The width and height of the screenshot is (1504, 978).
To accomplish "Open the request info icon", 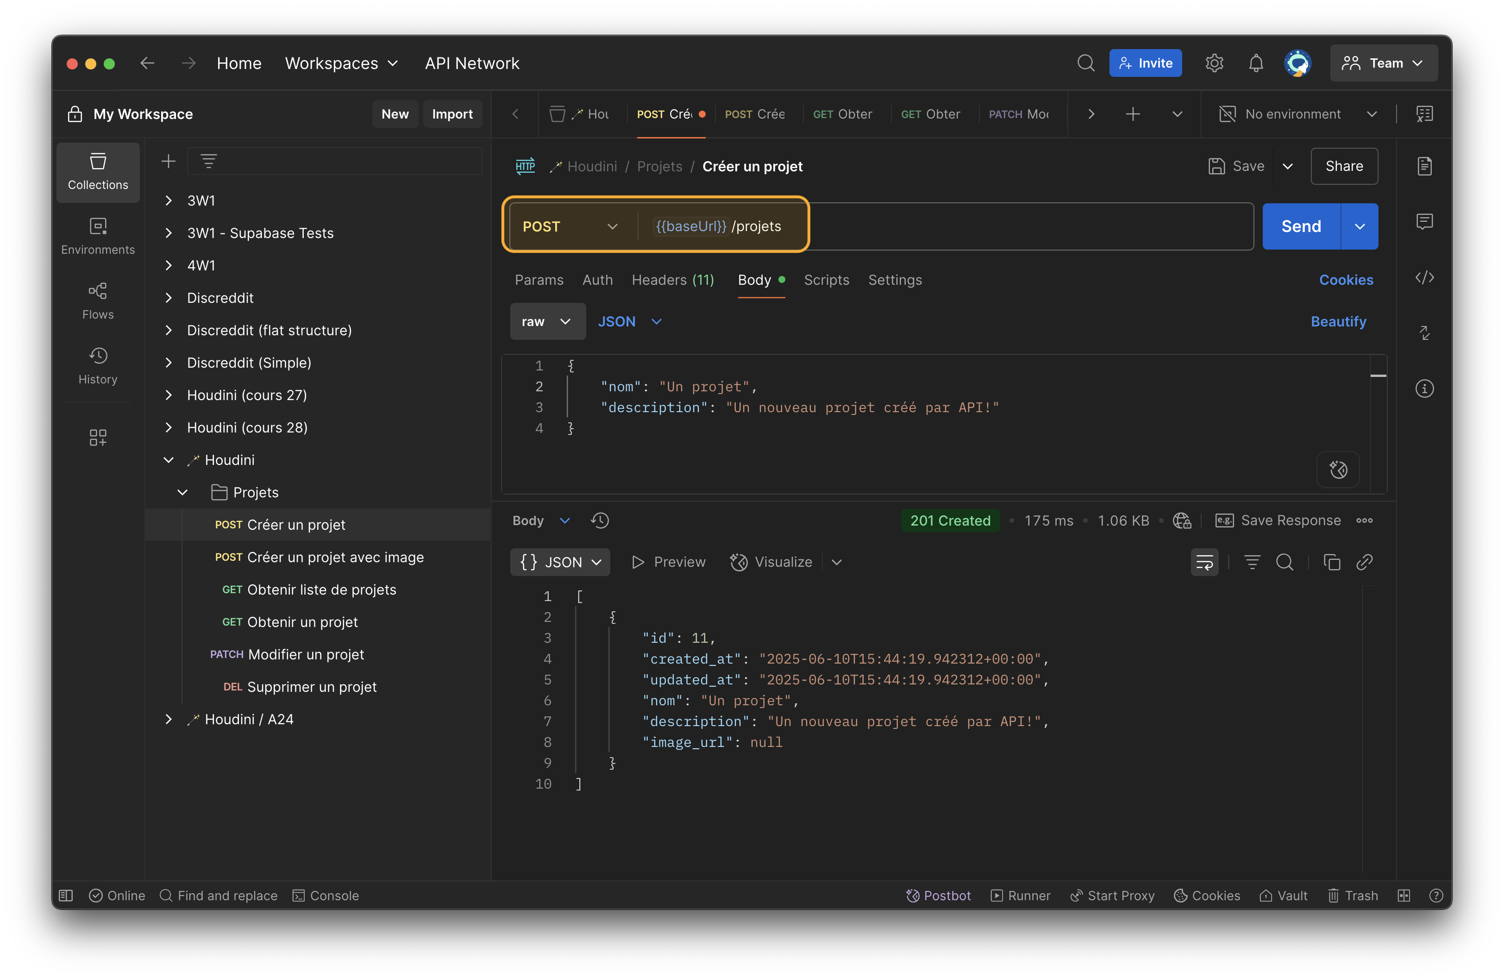I will [1424, 389].
